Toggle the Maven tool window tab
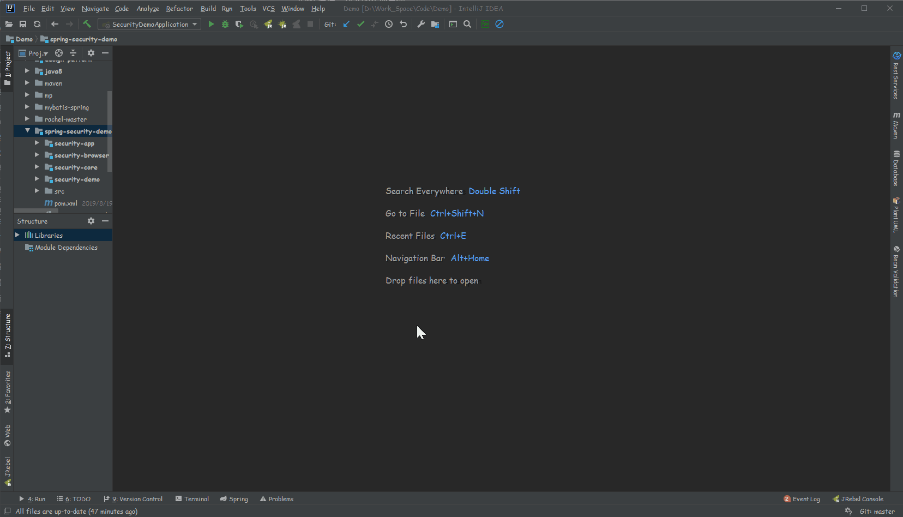This screenshot has width=903, height=517. click(896, 125)
